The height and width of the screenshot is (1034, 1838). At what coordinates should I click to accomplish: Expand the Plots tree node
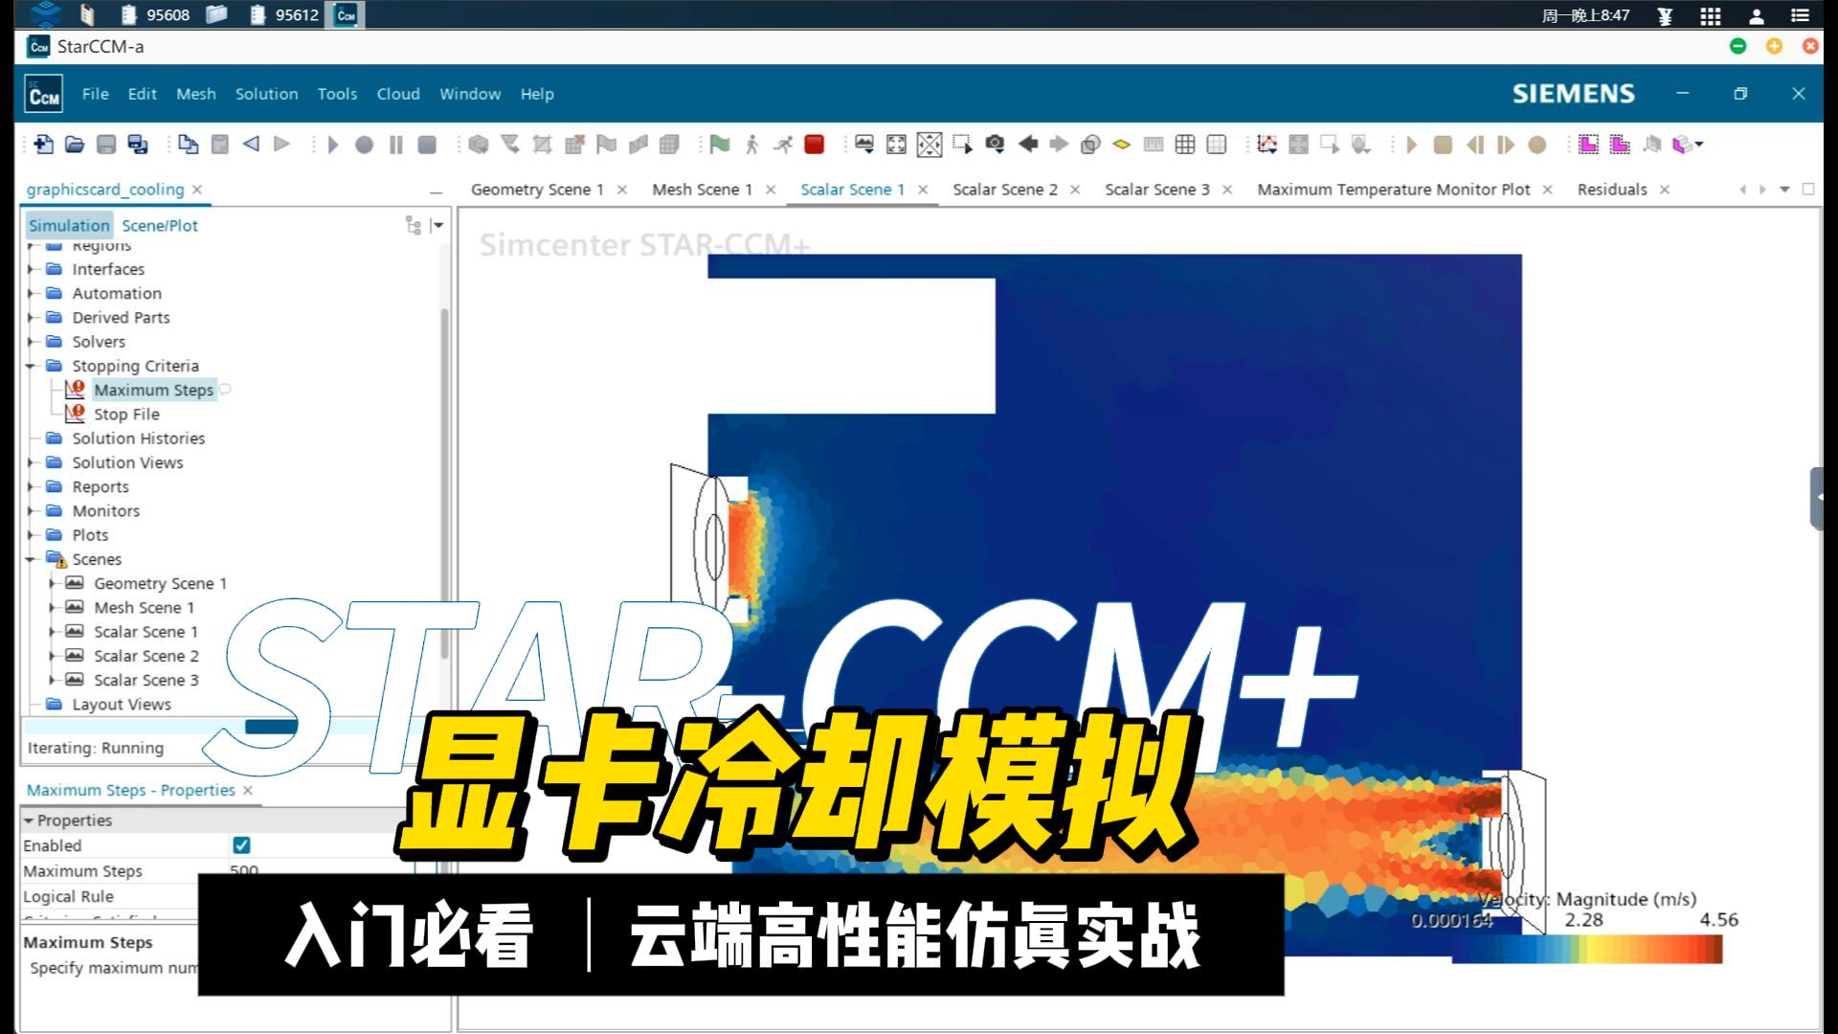click(32, 535)
